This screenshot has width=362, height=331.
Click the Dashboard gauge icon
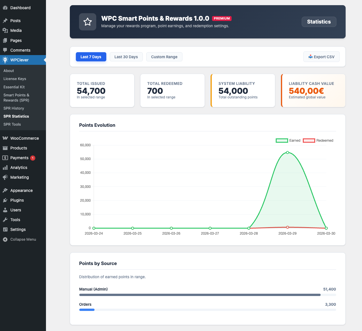[5, 8]
